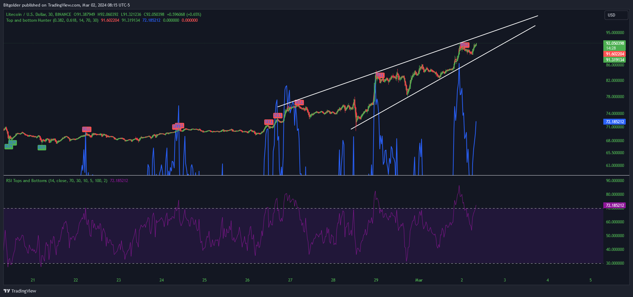Click the O91.387949 open value

pyautogui.click(x=84, y=14)
